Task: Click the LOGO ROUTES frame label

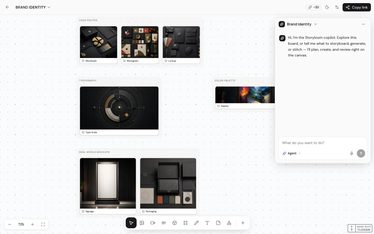Action: coord(88,20)
